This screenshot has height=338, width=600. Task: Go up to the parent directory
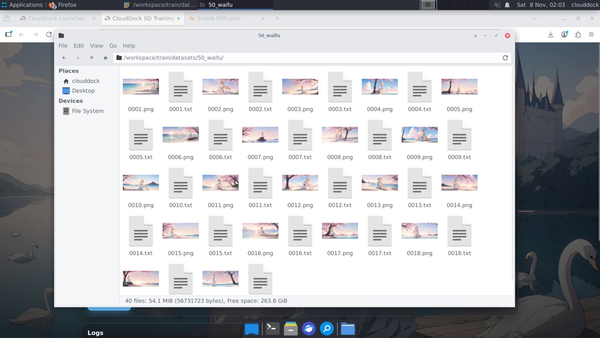[x=92, y=58]
